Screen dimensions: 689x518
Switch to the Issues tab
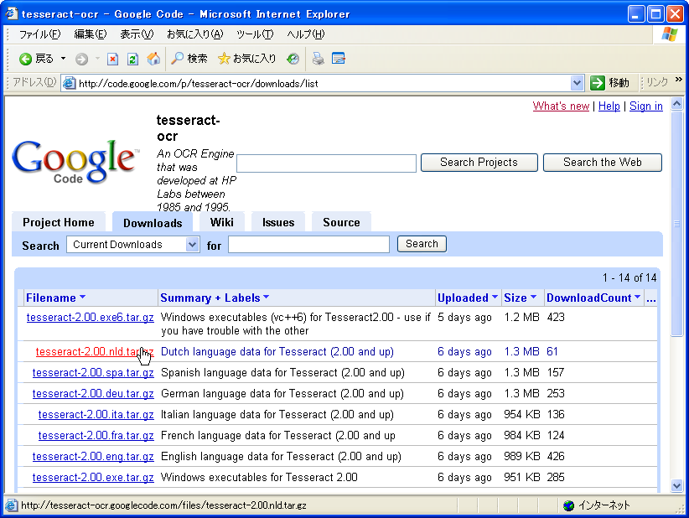click(278, 222)
